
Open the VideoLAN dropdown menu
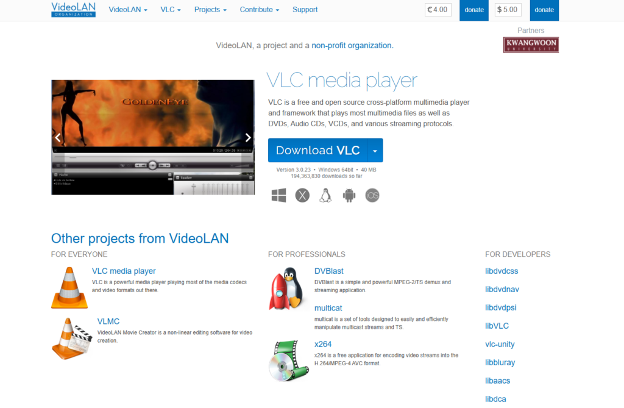point(128,10)
